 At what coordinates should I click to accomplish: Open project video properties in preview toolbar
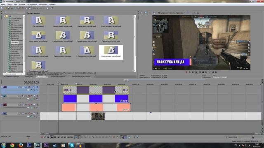pos(141,13)
